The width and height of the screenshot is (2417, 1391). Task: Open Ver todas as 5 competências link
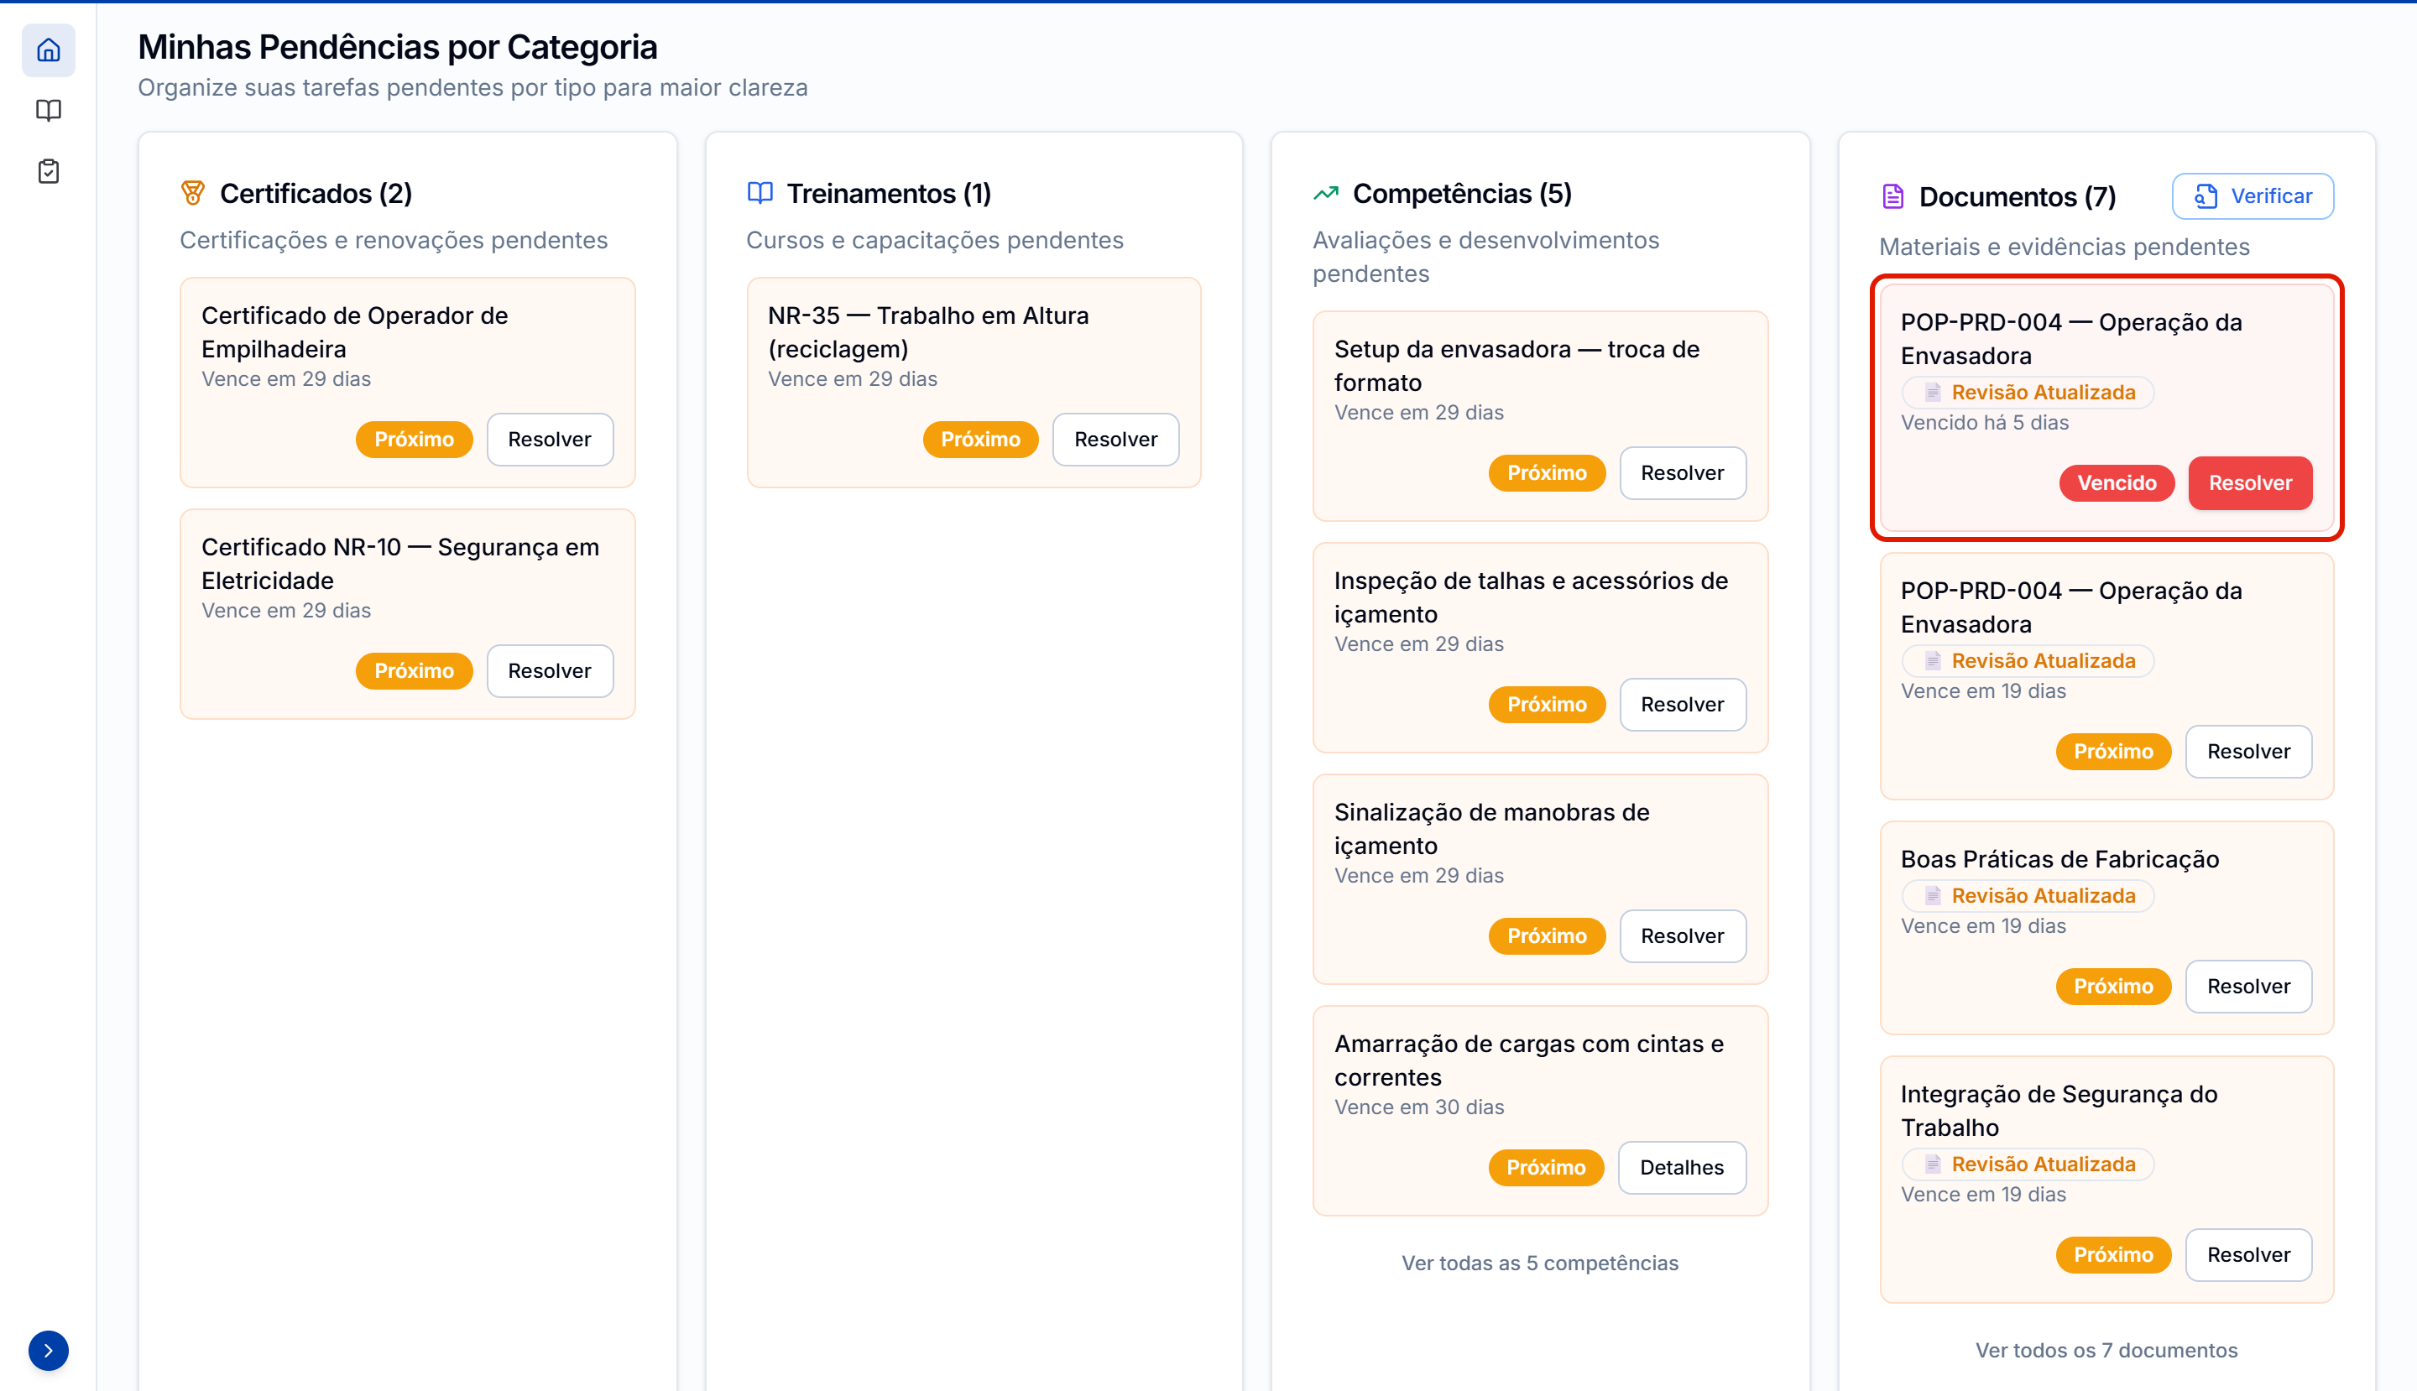point(1540,1263)
